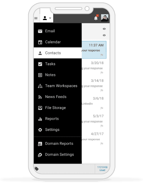Open the hamburger menu icon
The height and width of the screenshot is (186, 143).
pyautogui.click(x=36, y=18)
